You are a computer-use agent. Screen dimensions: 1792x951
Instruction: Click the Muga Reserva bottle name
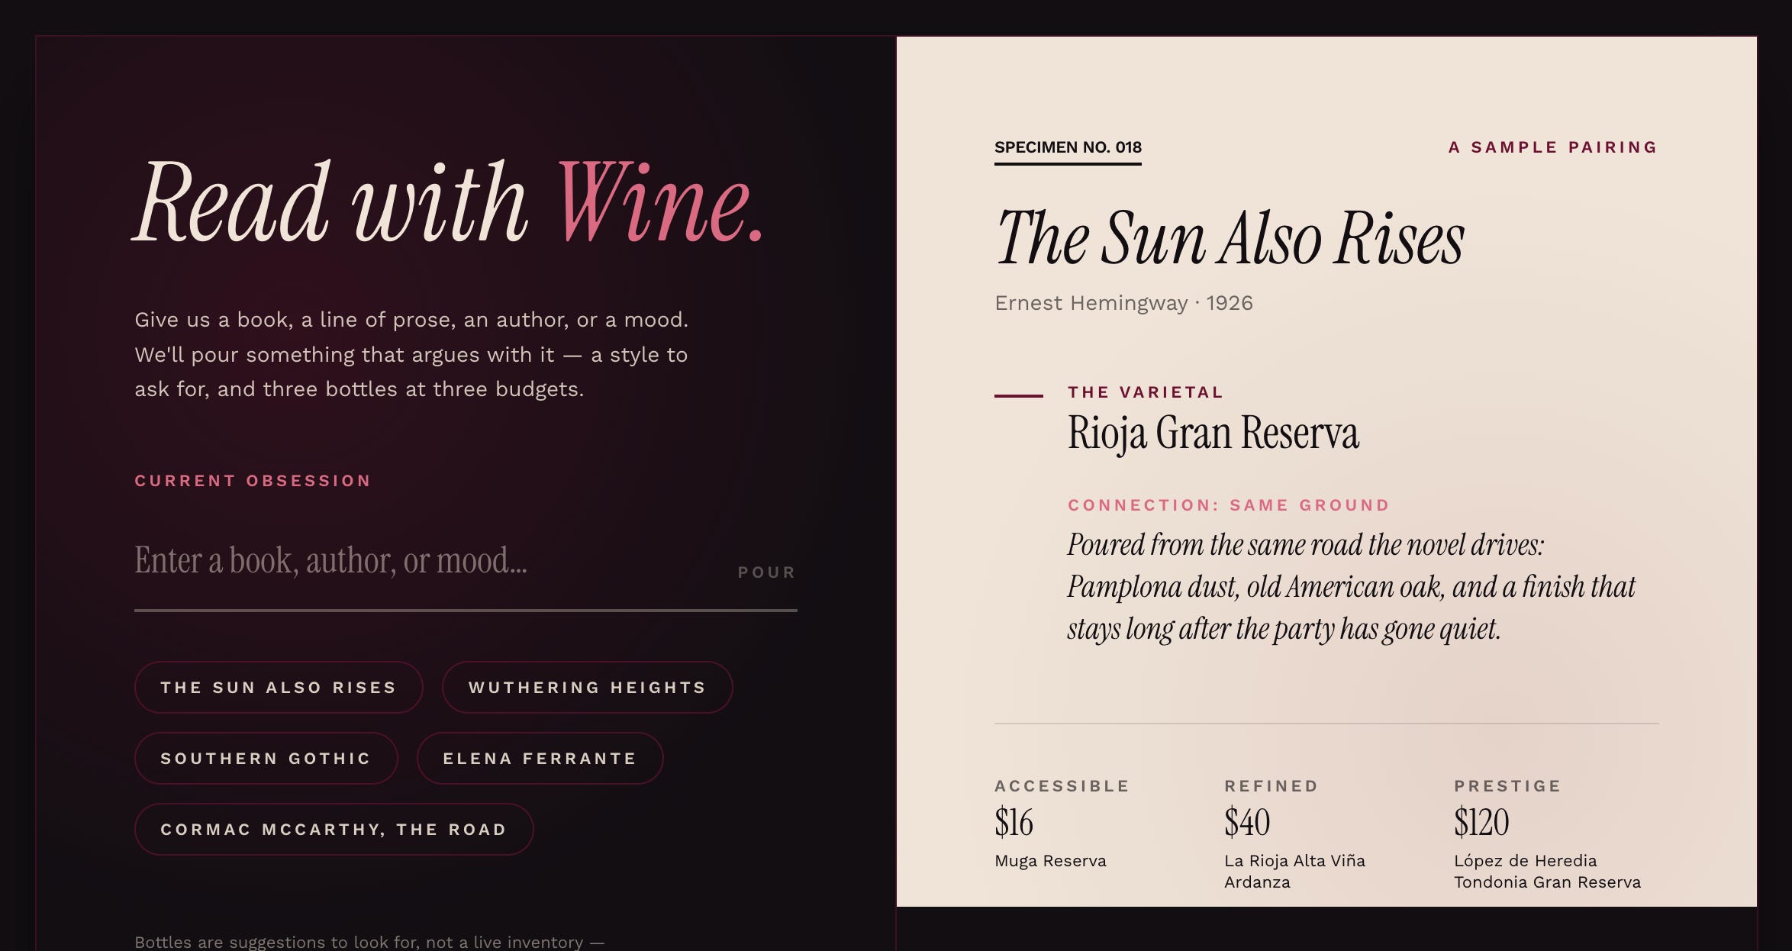pos(1050,861)
